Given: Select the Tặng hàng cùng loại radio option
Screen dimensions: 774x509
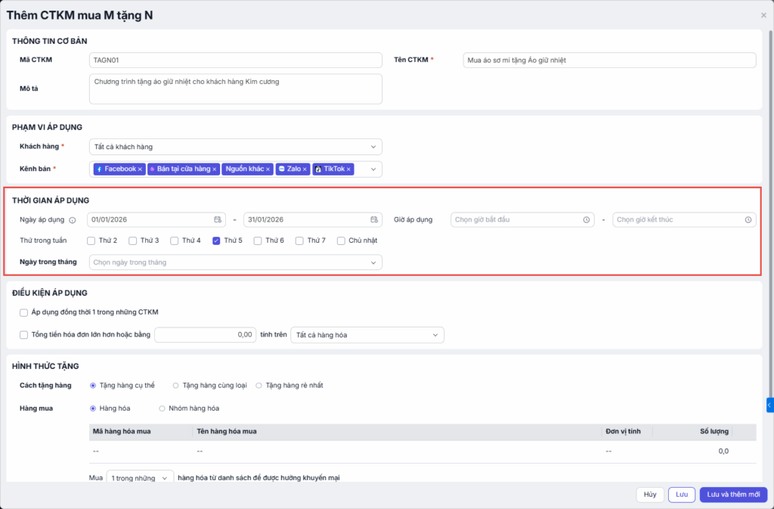Looking at the screenshot, I should coord(176,385).
